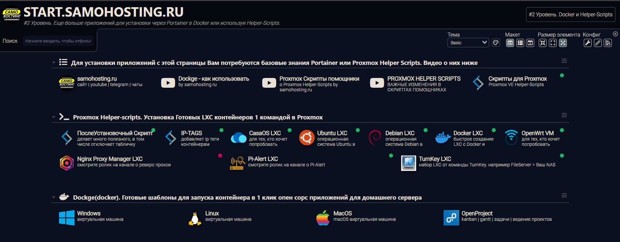Click the IP-TAGS item icon
Image resolution: width=620 pixels, height=242 pixels.
(x=171, y=137)
